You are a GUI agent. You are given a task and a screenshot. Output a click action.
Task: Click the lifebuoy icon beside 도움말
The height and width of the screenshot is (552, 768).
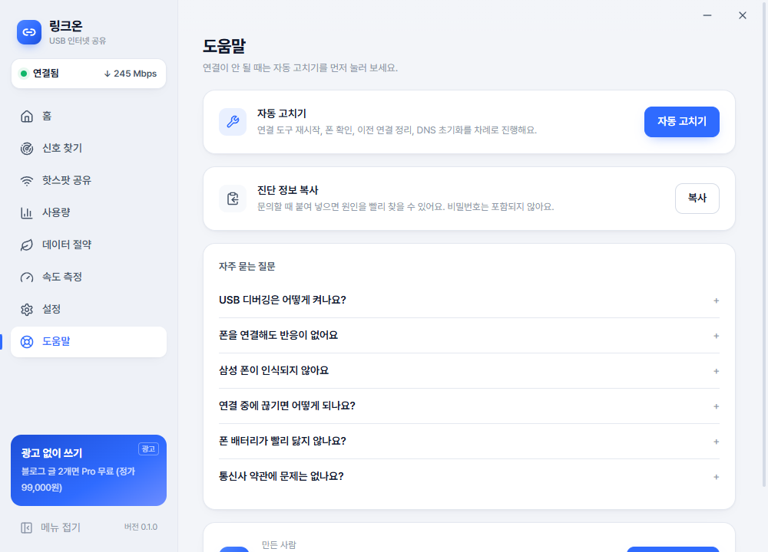coord(27,342)
